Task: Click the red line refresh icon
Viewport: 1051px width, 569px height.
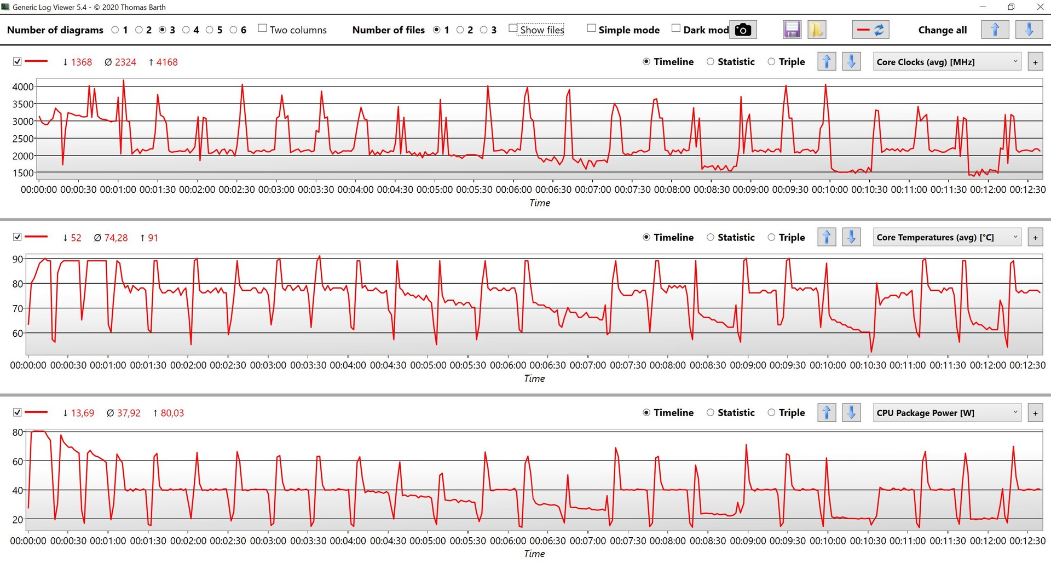Action: coord(870,30)
